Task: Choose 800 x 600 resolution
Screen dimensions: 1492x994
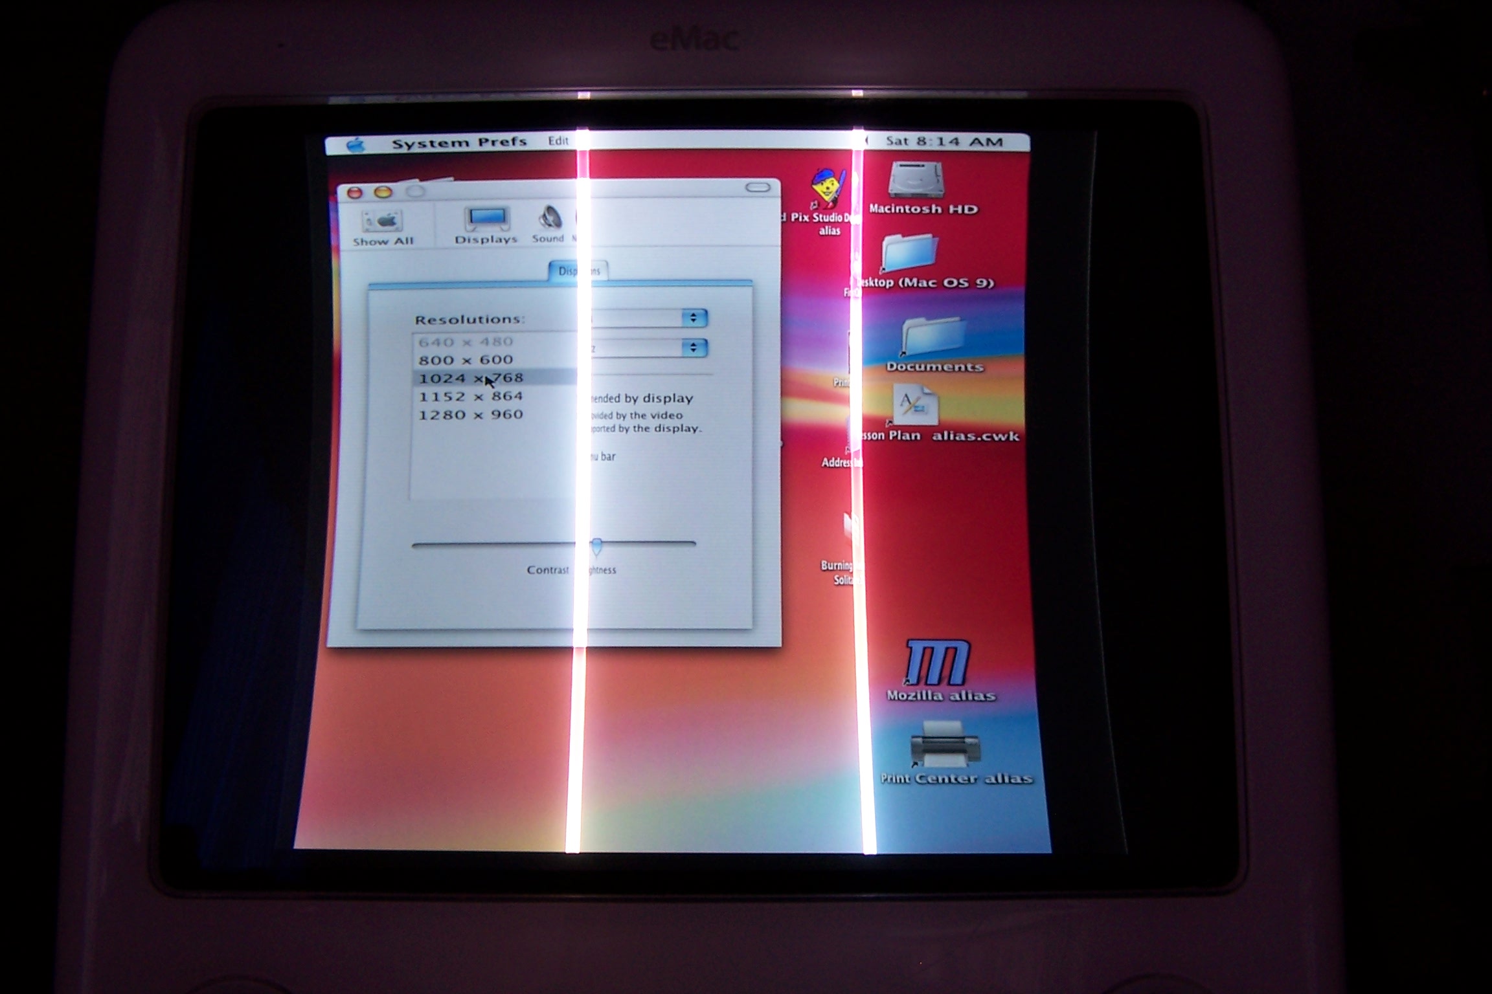Action: [466, 360]
